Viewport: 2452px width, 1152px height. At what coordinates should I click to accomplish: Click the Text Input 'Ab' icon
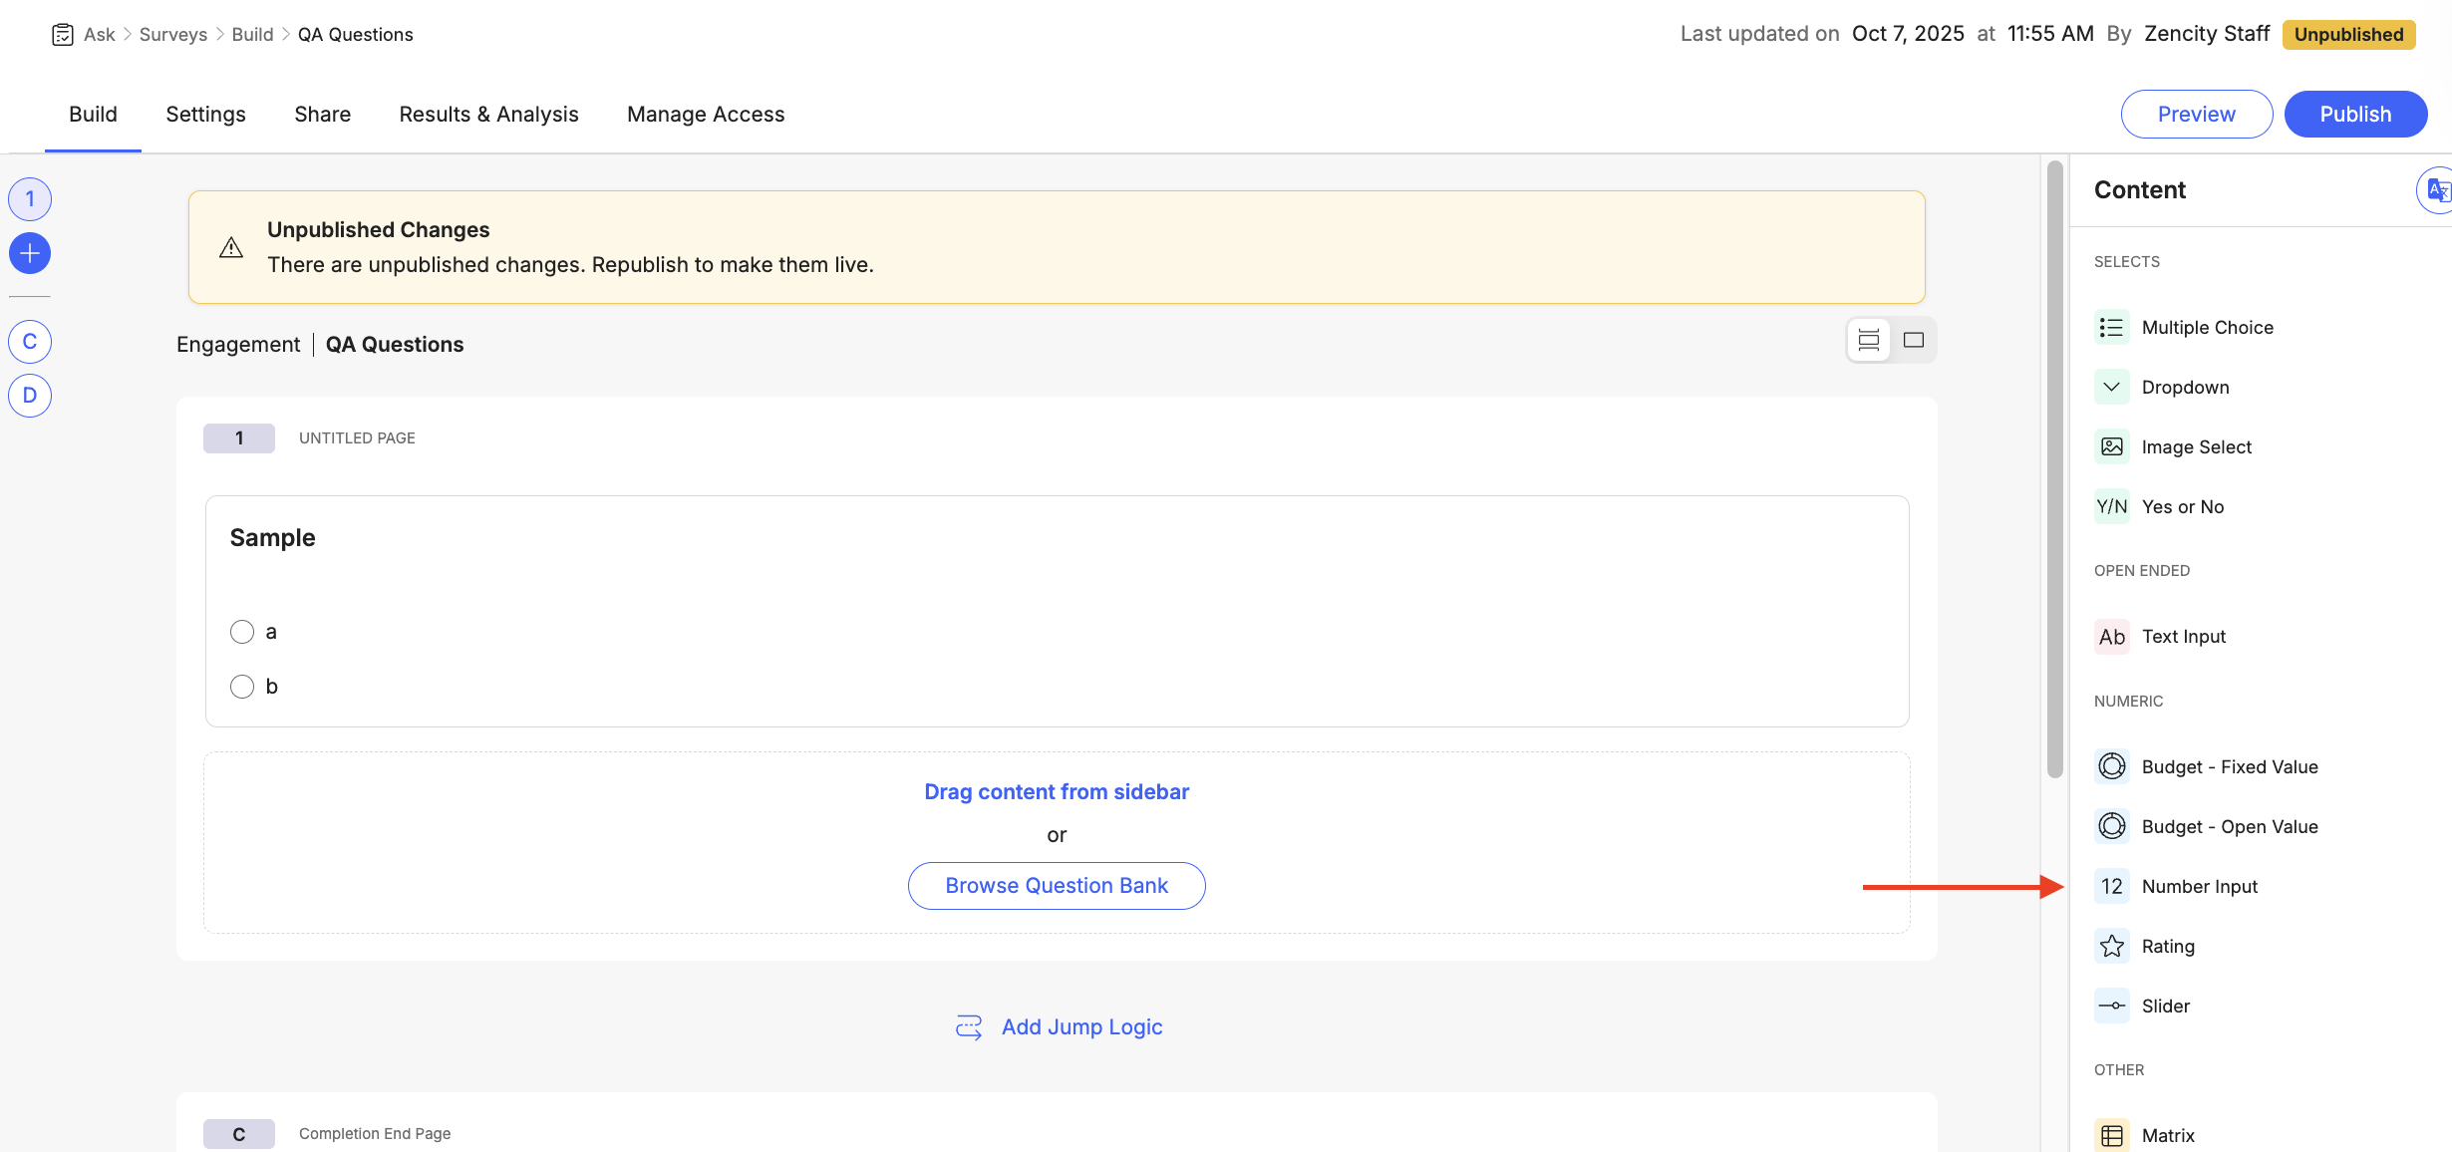coord(2112,636)
